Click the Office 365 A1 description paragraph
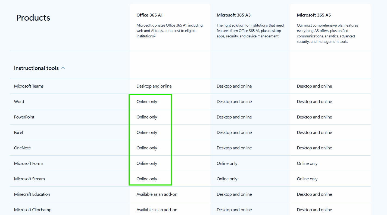Screen dimensions: 387x215 170,31
